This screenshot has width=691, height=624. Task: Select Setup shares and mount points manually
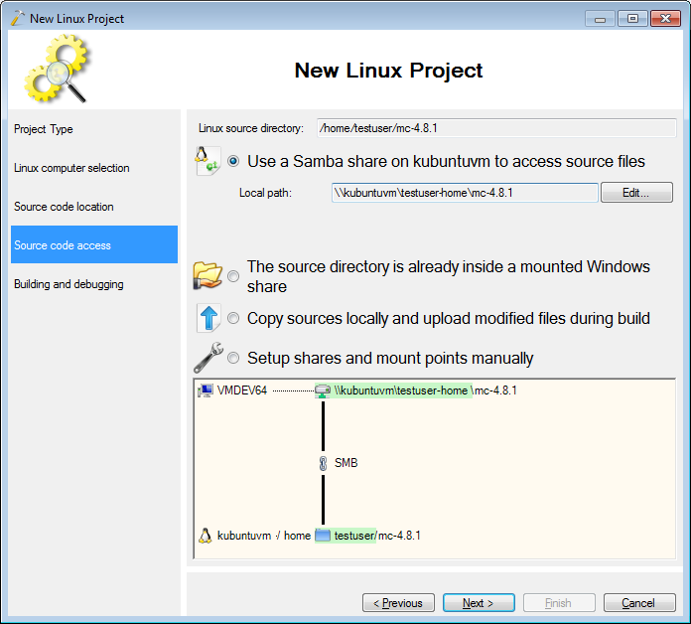click(233, 358)
